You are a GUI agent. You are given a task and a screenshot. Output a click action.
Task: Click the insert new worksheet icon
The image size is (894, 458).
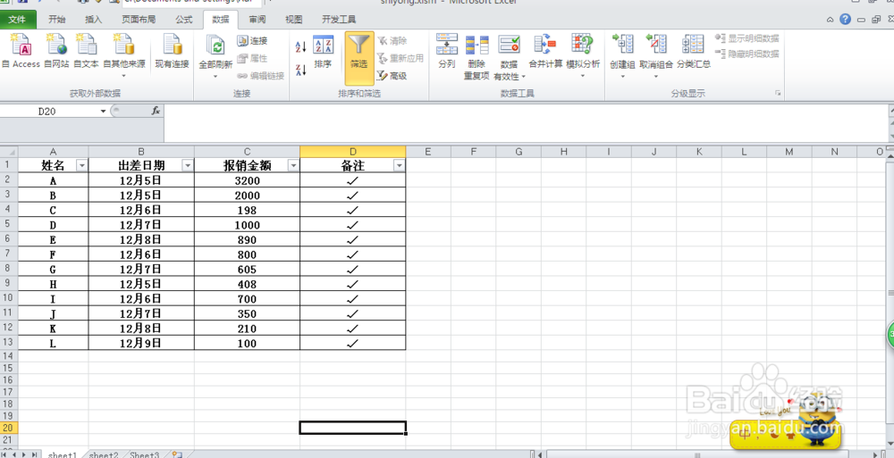177,454
